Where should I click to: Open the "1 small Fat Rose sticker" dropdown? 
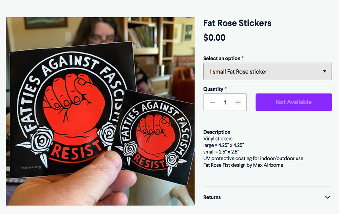click(267, 71)
